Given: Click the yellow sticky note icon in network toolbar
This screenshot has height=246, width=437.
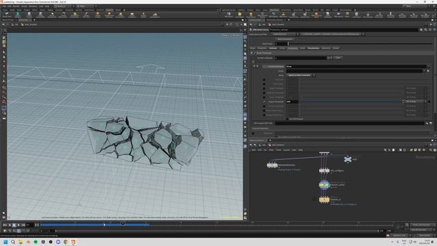Looking at the screenshot, I should 415,150.
